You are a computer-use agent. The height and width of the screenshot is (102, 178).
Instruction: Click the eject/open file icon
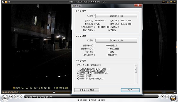(x=162, y=97)
